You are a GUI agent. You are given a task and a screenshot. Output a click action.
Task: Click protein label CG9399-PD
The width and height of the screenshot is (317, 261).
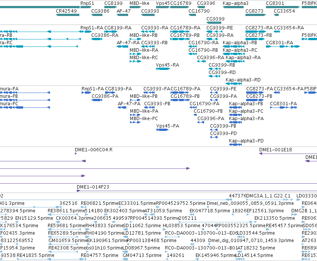[224, 133]
